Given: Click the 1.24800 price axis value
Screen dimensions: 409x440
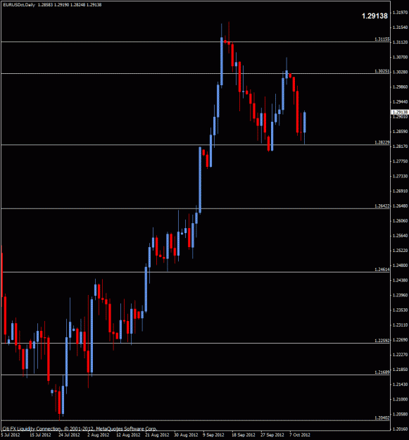Looking at the screenshot, I should (400, 265).
